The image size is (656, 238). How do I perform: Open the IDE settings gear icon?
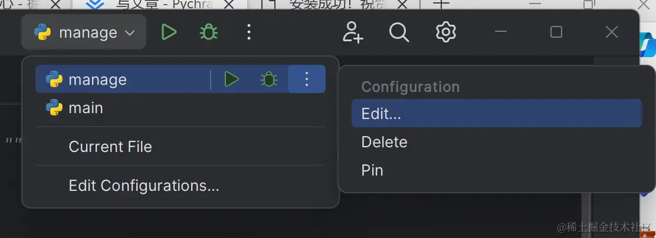(446, 32)
